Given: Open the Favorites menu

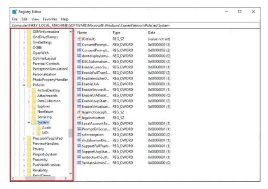Looking at the screenshot, I should [x=50, y=19].
